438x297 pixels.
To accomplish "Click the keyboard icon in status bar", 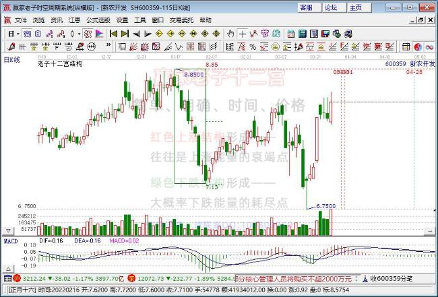I will point(8,278).
